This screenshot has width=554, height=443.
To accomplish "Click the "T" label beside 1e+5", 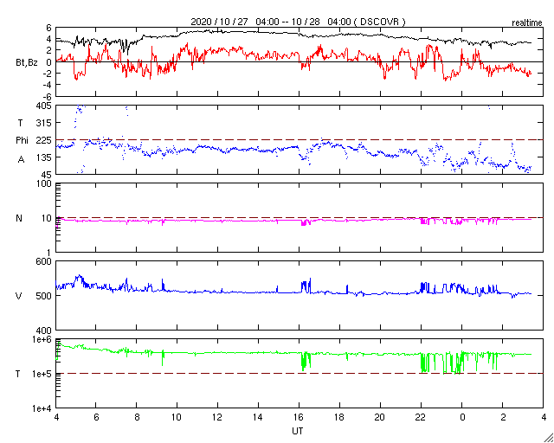I will coord(18,374).
